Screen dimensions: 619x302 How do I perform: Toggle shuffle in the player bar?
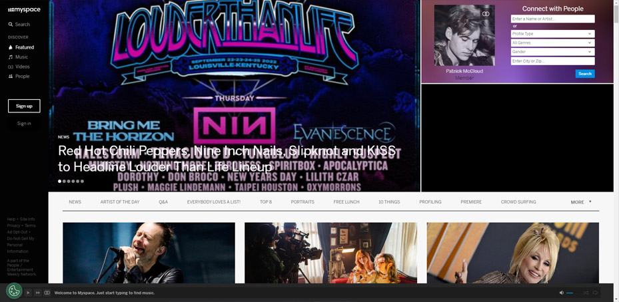[586, 293]
